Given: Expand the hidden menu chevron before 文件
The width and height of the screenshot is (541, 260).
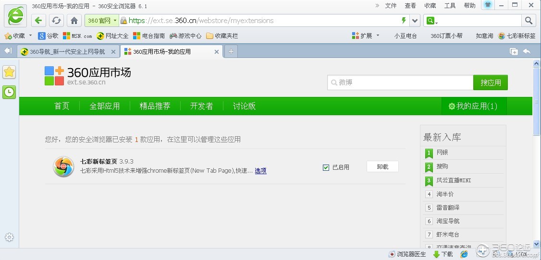Looking at the screenshot, I should [377, 5].
